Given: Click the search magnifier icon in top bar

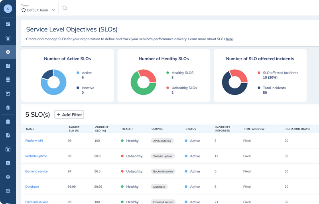Looking at the screenshot, I should click(65, 8).
